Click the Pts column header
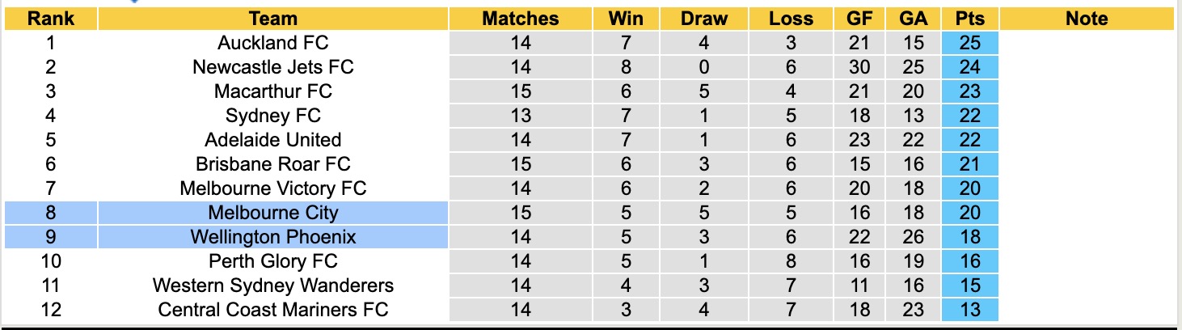The image size is (1182, 330). pos(969,19)
